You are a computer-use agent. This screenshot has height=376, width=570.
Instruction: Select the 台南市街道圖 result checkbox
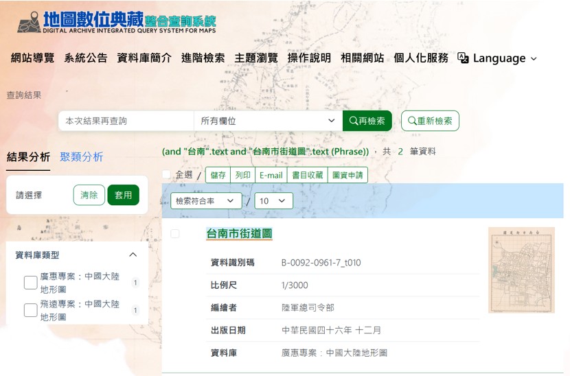[x=175, y=234]
